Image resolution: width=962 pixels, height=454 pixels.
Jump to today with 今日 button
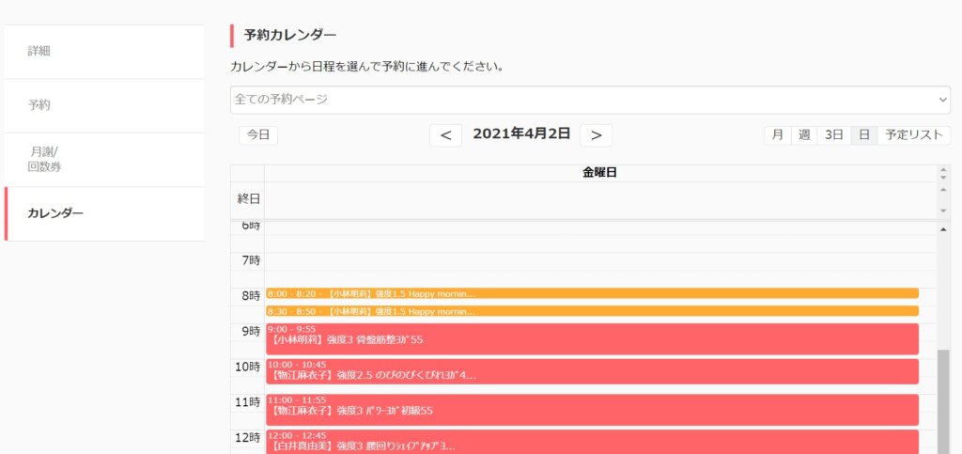(x=258, y=135)
